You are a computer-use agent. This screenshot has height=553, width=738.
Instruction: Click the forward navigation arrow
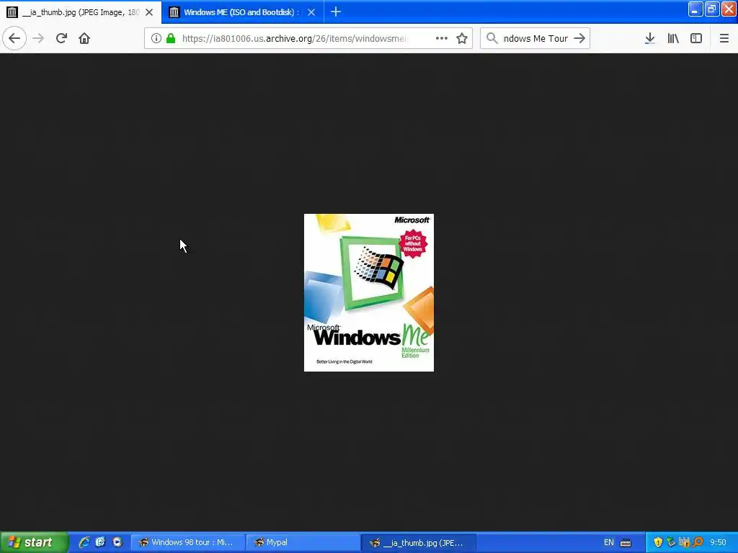click(38, 39)
